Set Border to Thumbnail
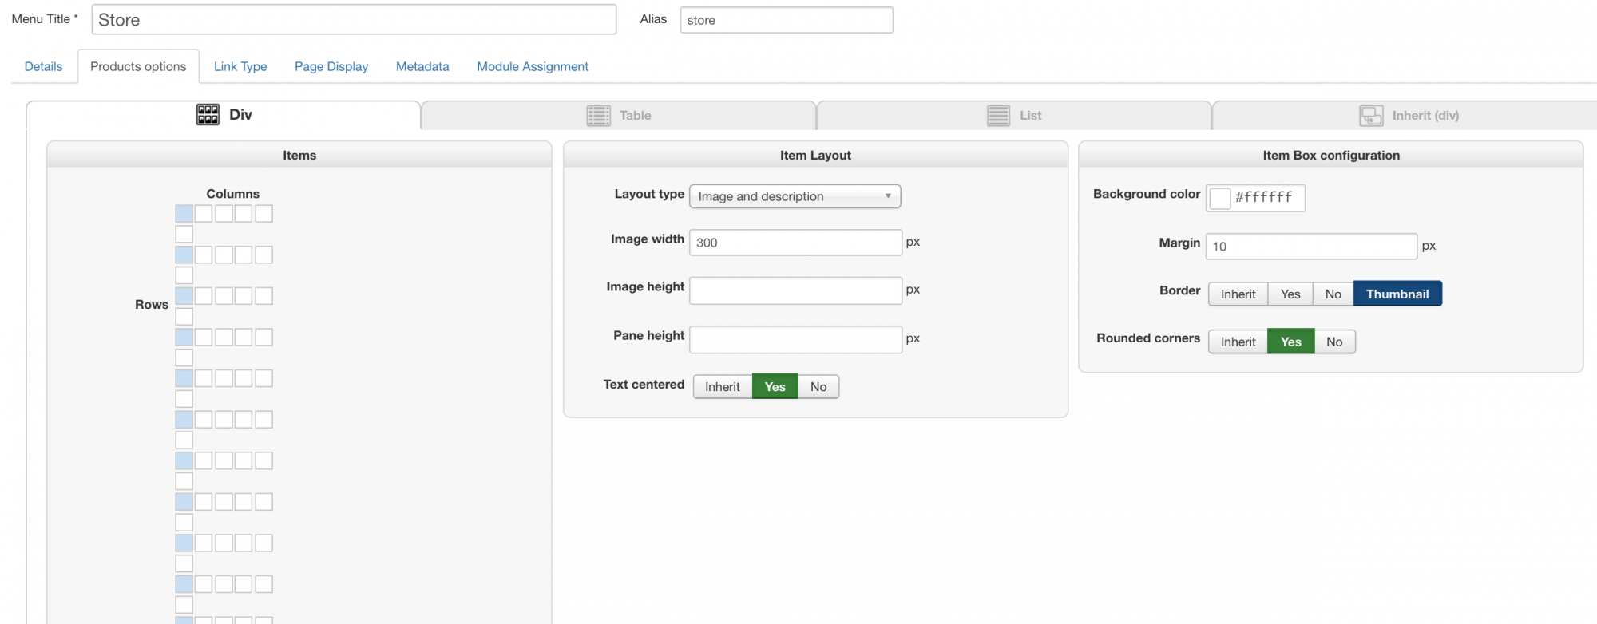This screenshot has width=1597, height=624. pyautogui.click(x=1397, y=294)
